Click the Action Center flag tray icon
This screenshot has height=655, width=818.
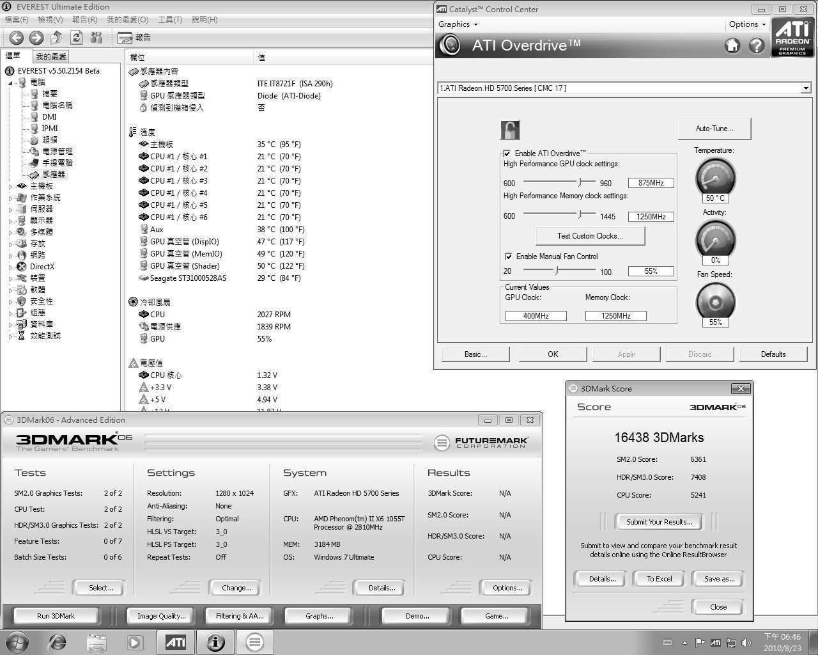700,643
